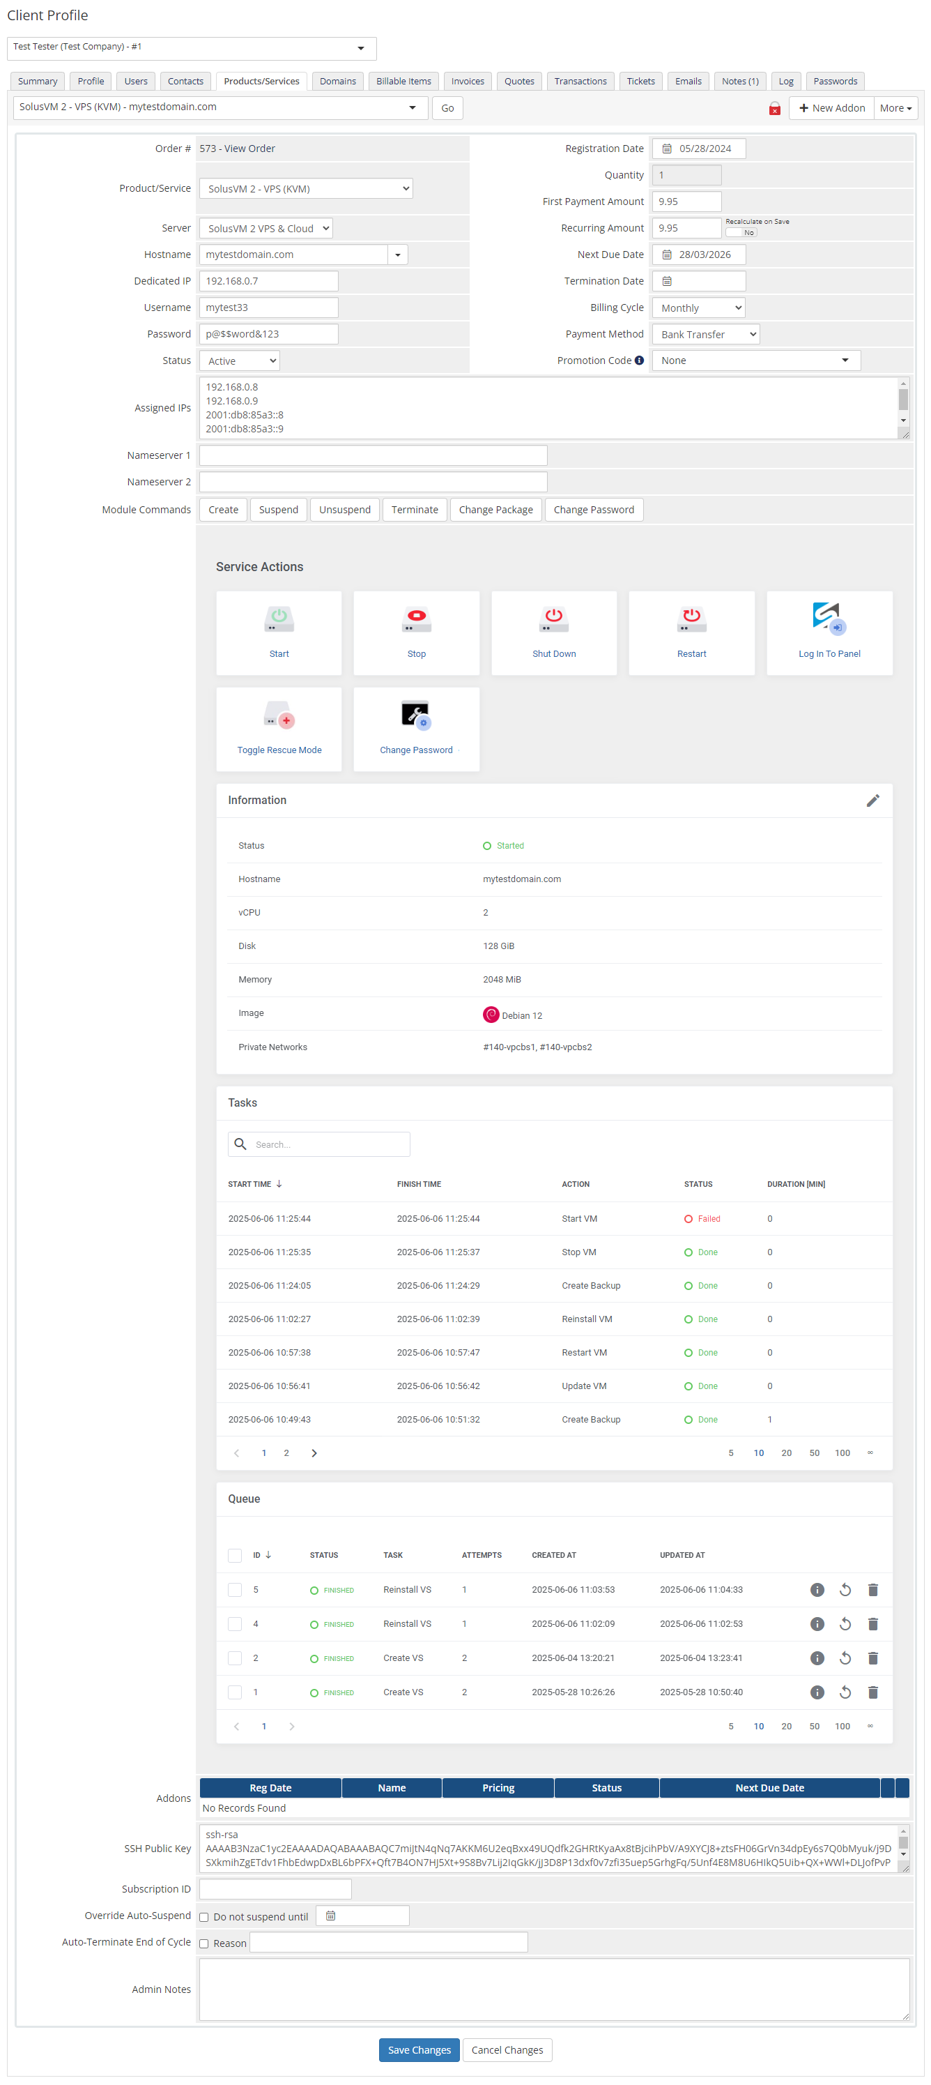Retry queue item 5 Reinstall VS
The image size is (931, 2085).
845,1590
